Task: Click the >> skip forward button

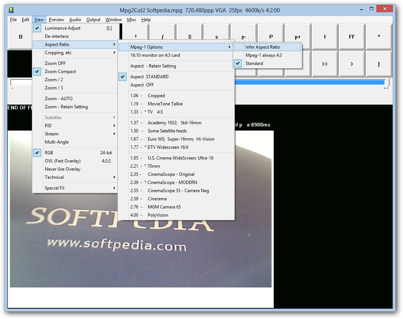Action: 325,64
